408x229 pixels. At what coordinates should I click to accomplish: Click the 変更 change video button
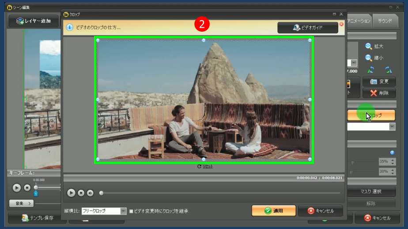click(x=379, y=81)
